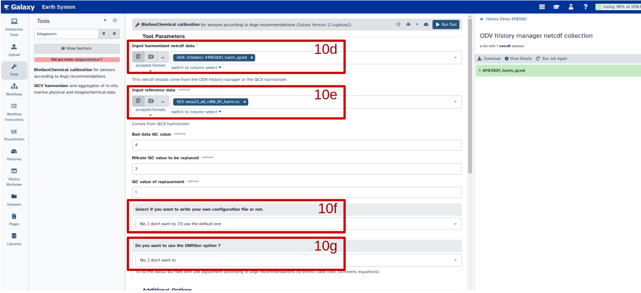Click the storage usage progress bar
Viewport: 641px width, 293px height.
(618, 7)
